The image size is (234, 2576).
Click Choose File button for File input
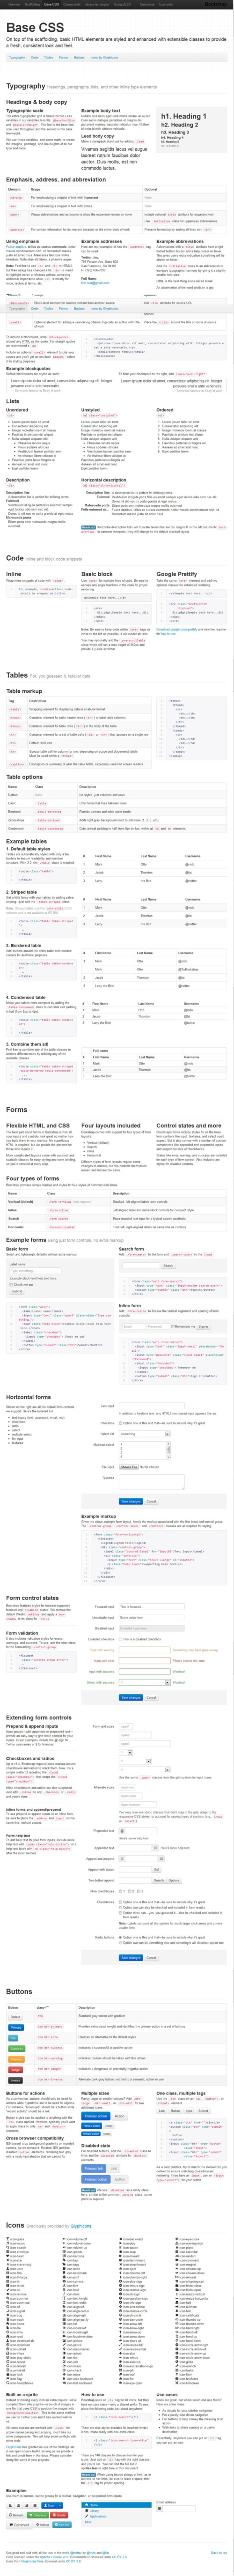pos(129,1467)
